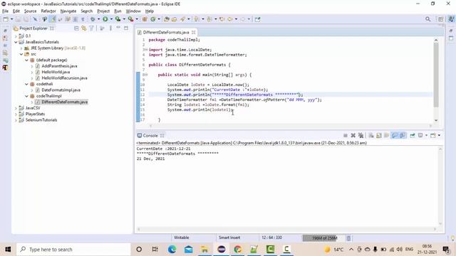Toggle Show Console on standard error change
The height and width of the screenshot is (256, 456).
(x=403, y=135)
